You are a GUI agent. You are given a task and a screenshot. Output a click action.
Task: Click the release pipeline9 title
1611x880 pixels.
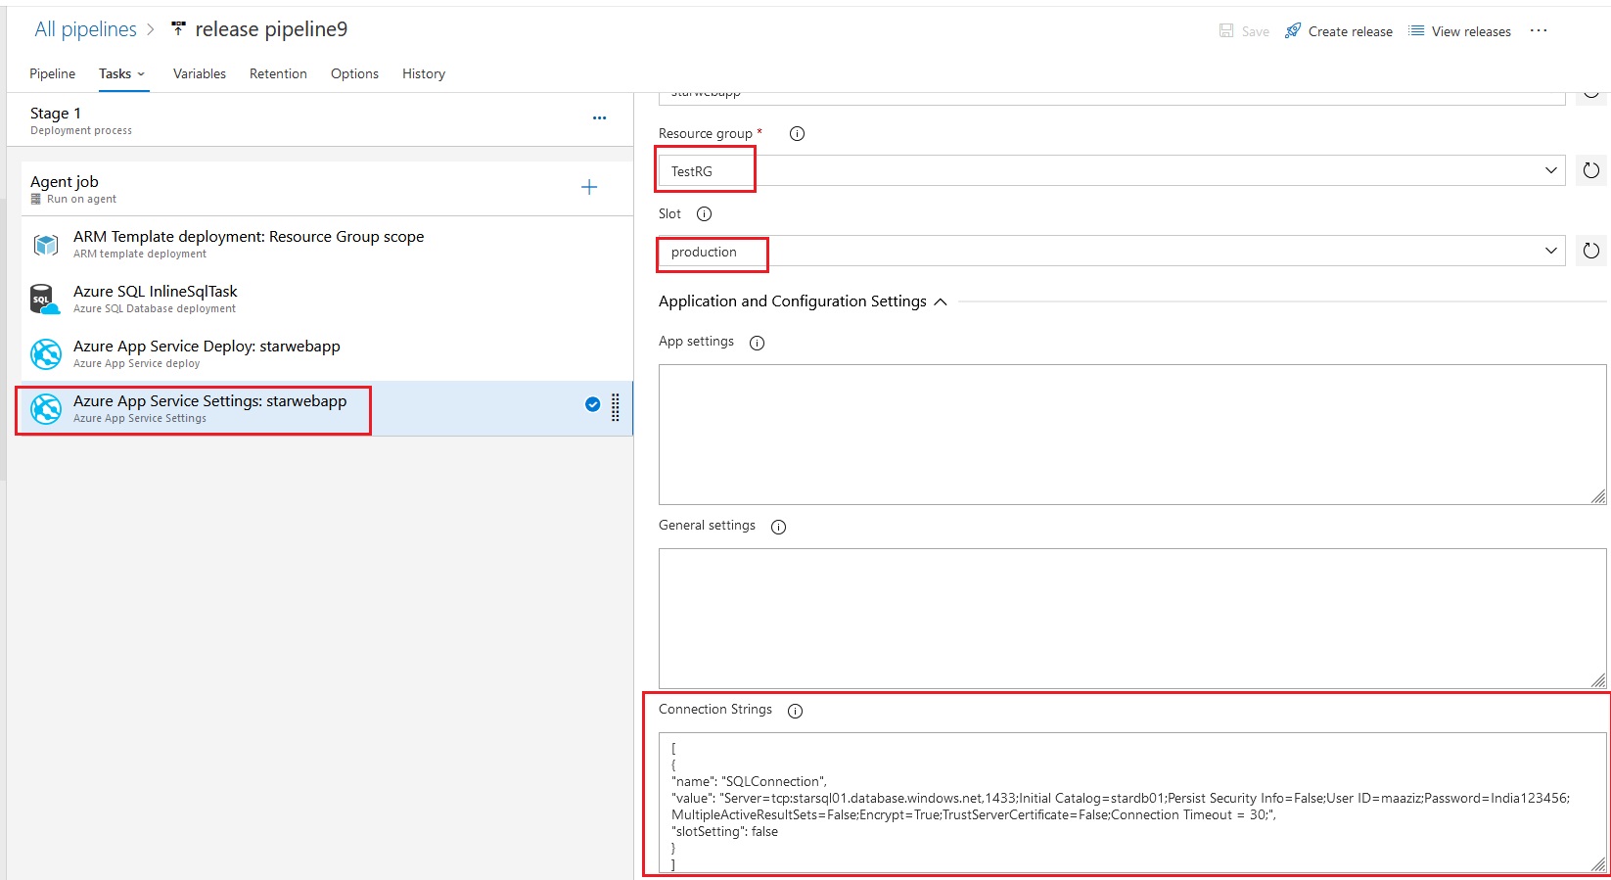(271, 29)
